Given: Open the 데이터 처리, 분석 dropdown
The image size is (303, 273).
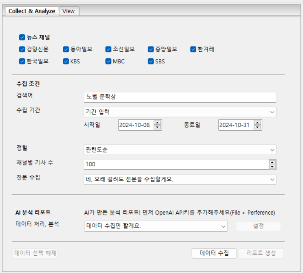Looking at the screenshot, I should pos(156,226).
